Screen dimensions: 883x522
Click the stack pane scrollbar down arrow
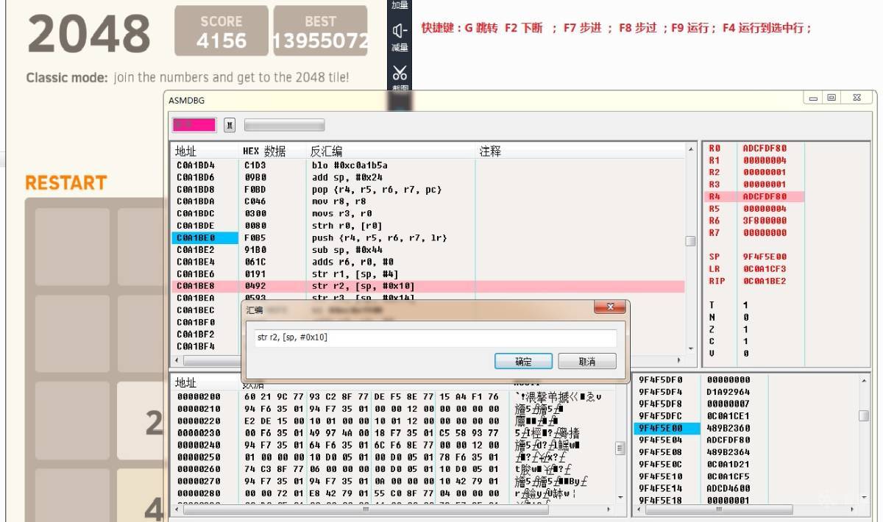coord(864,497)
